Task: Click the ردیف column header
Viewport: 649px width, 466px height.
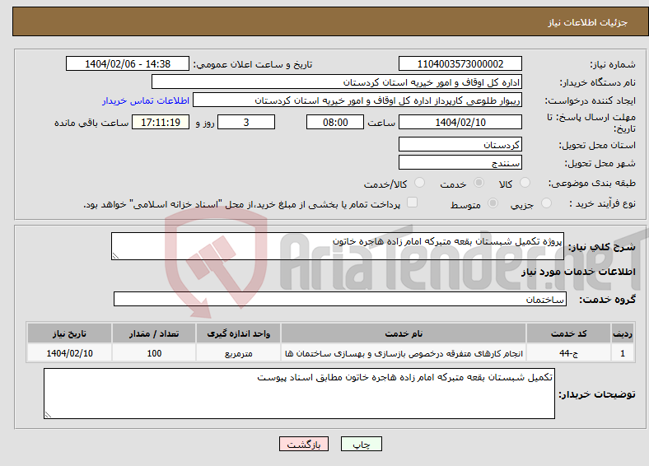Action: 623,333
